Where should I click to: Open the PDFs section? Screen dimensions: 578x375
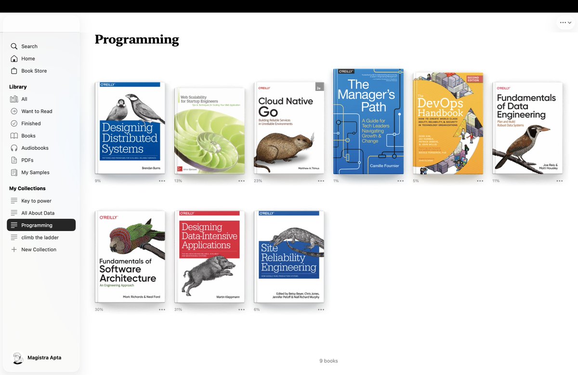point(27,160)
